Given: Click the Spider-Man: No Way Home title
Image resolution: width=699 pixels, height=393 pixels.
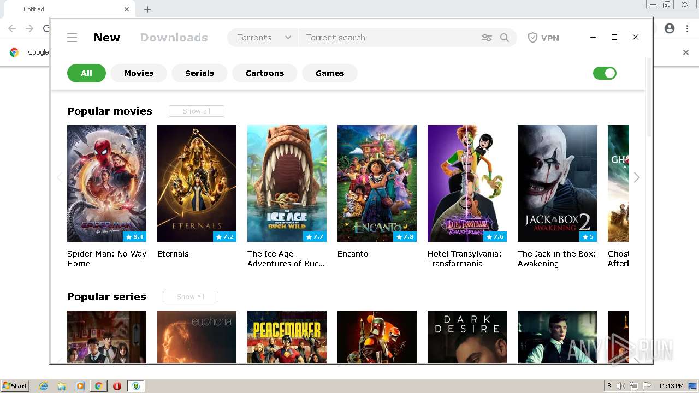Looking at the screenshot, I should tap(106, 259).
